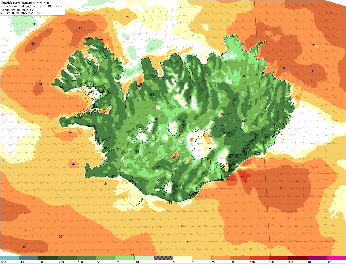
Task: Click the light teal -500 to -400 legend swatch
Action: pyautogui.click(x=9, y=258)
